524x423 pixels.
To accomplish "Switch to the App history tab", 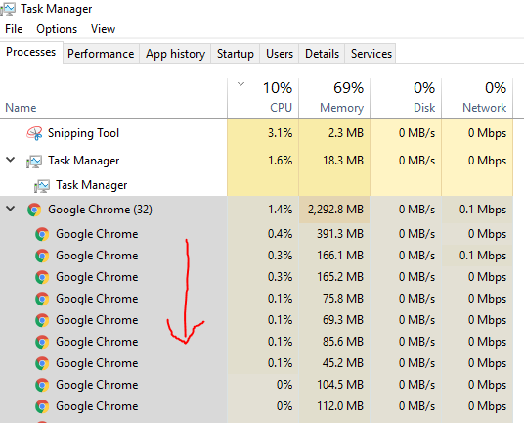I will pos(175,54).
